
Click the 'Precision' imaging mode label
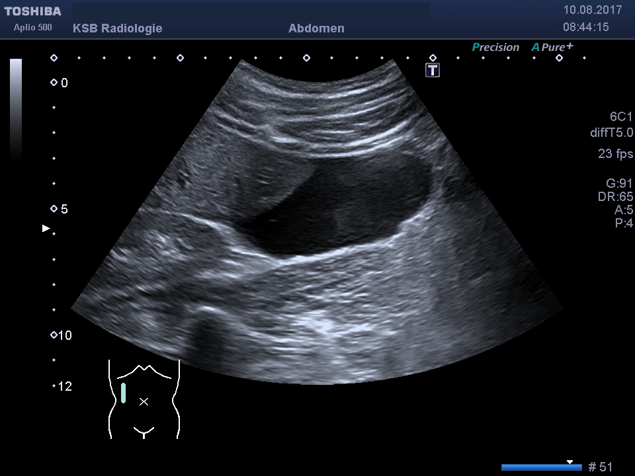(495, 48)
